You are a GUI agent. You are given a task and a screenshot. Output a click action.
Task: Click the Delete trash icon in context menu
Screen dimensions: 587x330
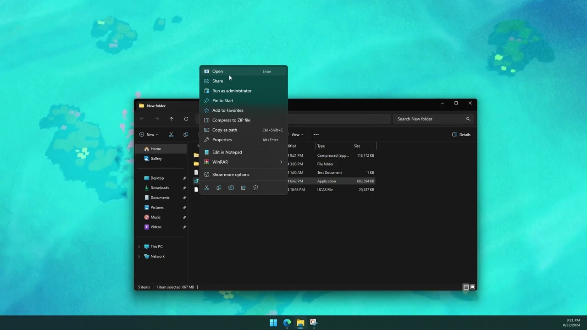(256, 187)
